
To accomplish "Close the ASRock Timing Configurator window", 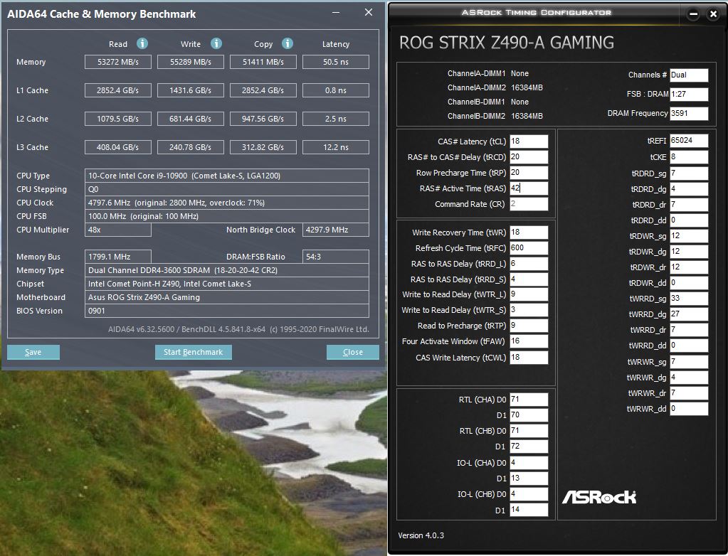I will (714, 14).
